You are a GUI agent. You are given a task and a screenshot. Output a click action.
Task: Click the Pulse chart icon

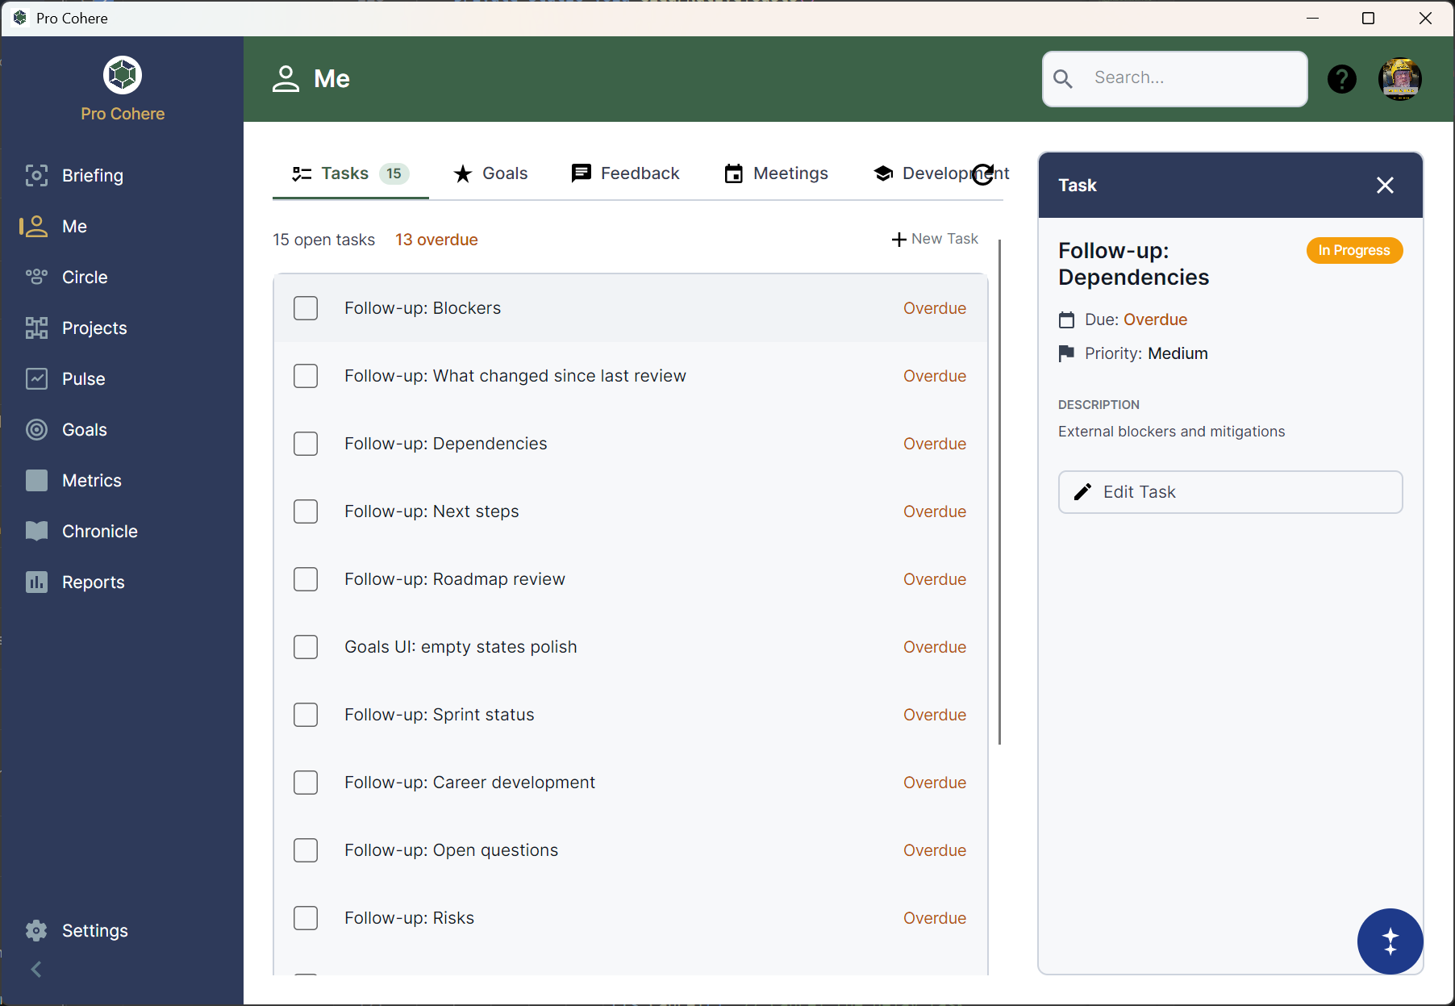[x=36, y=379]
